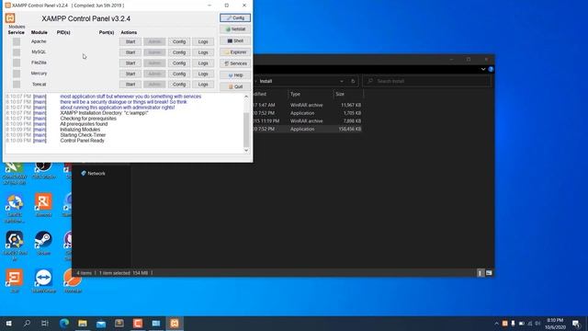Start the Tomcat module

[x=130, y=85]
